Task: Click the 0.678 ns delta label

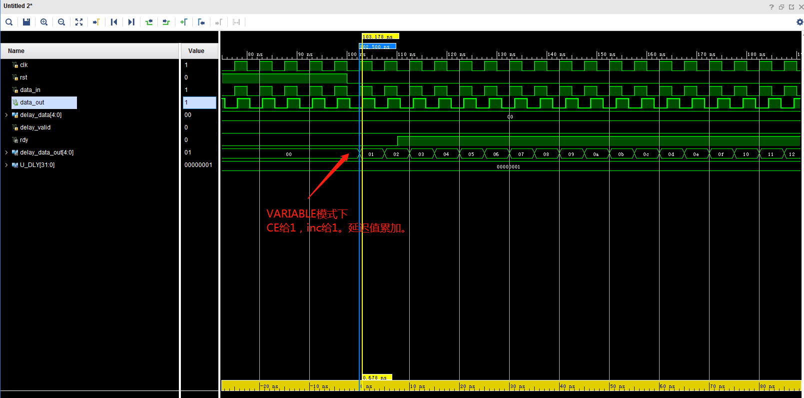Action: [377, 377]
